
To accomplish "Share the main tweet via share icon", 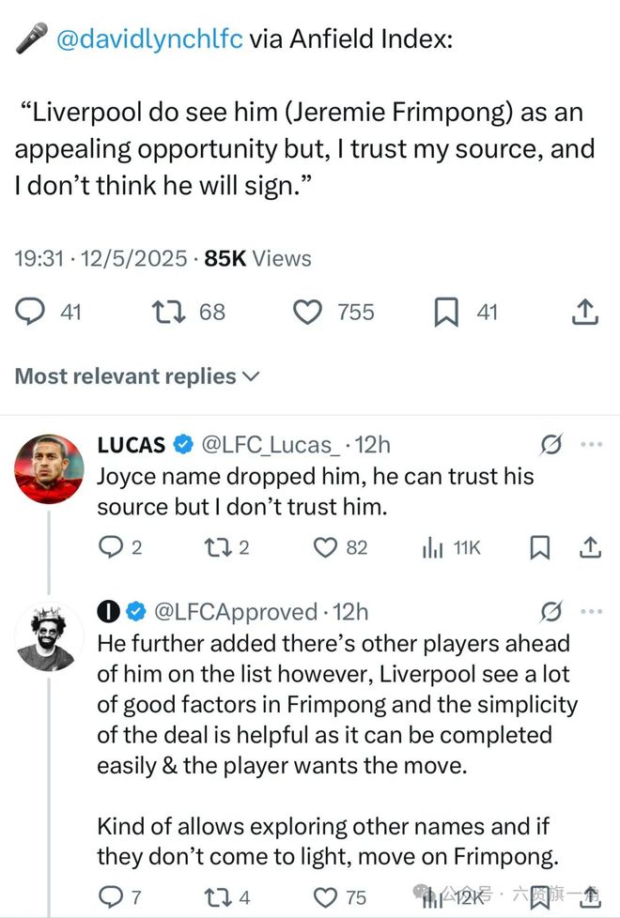I will click(x=585, y=312).
